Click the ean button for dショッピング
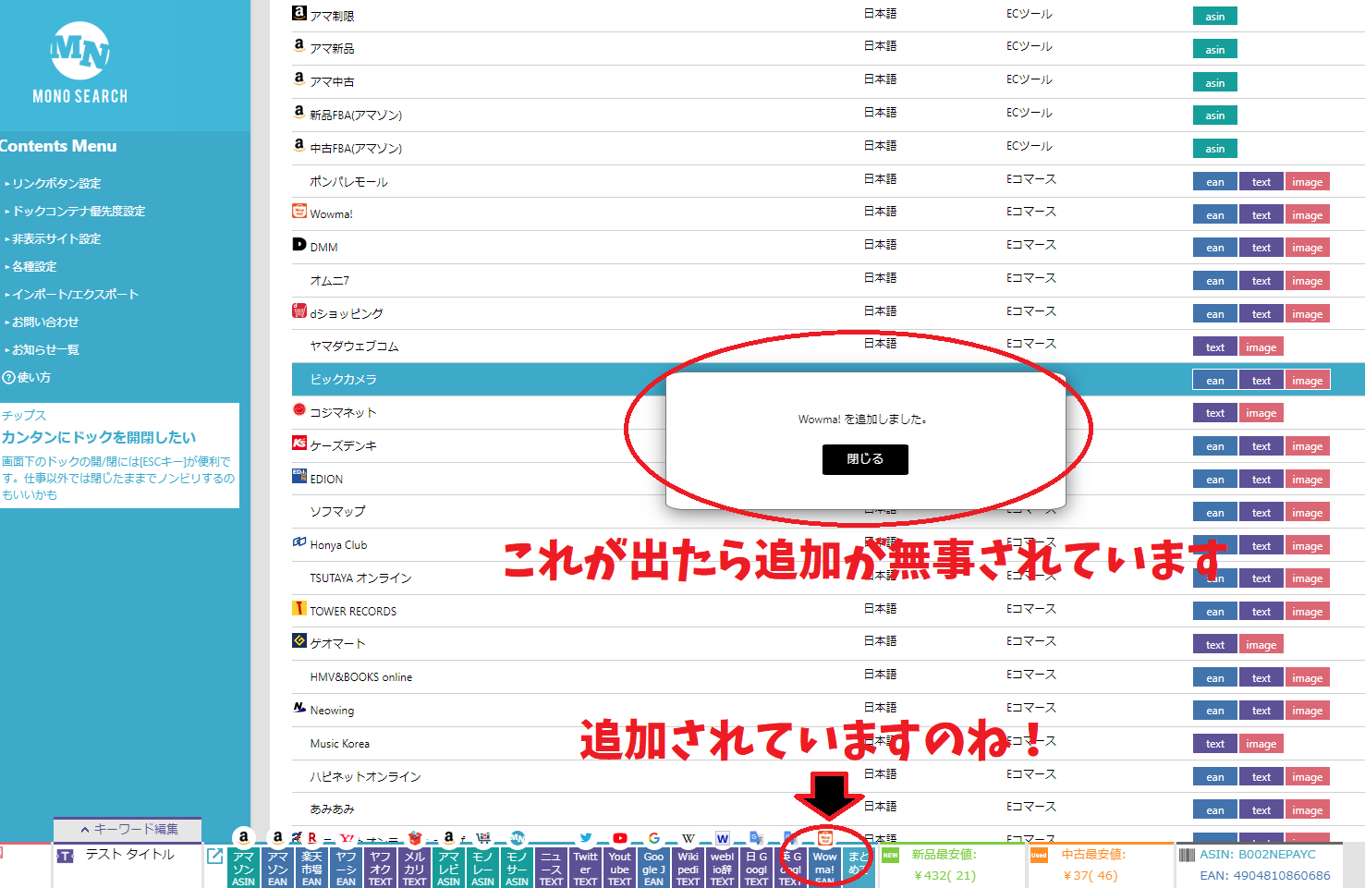This screenshot has height=888, width=1365. click(1214, 314)
